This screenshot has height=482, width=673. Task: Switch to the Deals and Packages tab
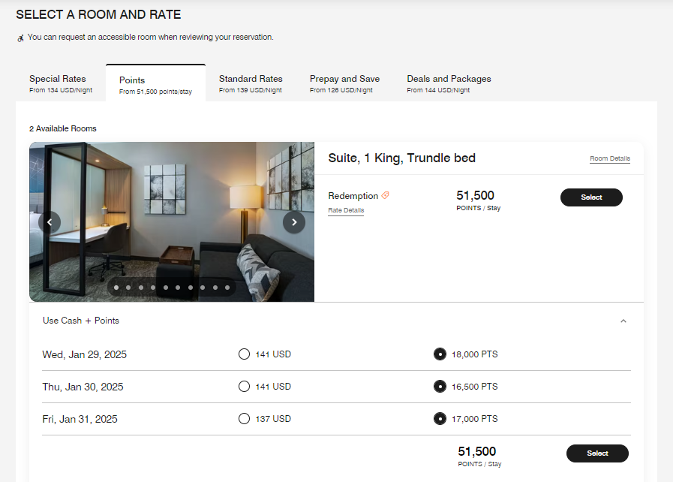point(449,83)
